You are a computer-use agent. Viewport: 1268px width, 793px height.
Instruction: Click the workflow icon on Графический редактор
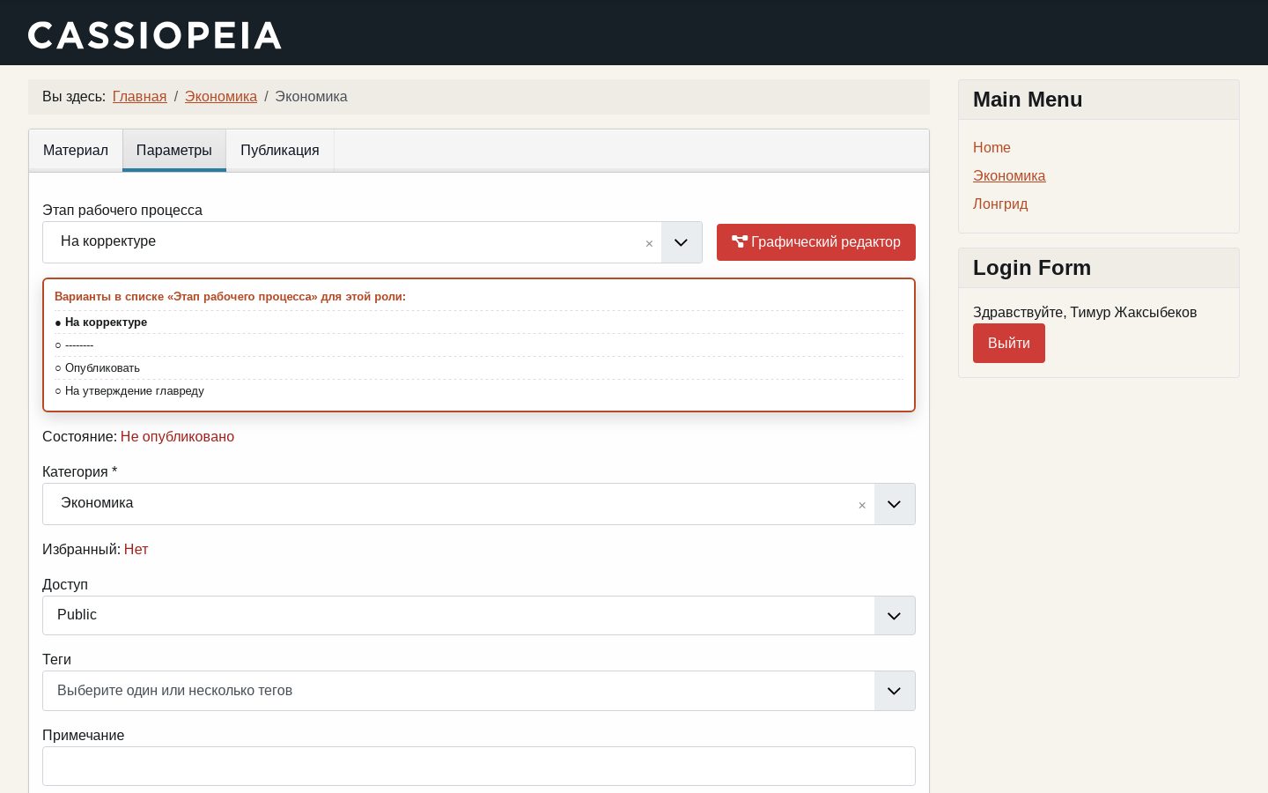coord(739,241)
